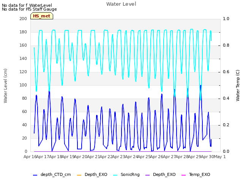Screen dimensions: 243x182
Task: Toggle the purple Depth_EXO legend label
Action: point(164,174)
